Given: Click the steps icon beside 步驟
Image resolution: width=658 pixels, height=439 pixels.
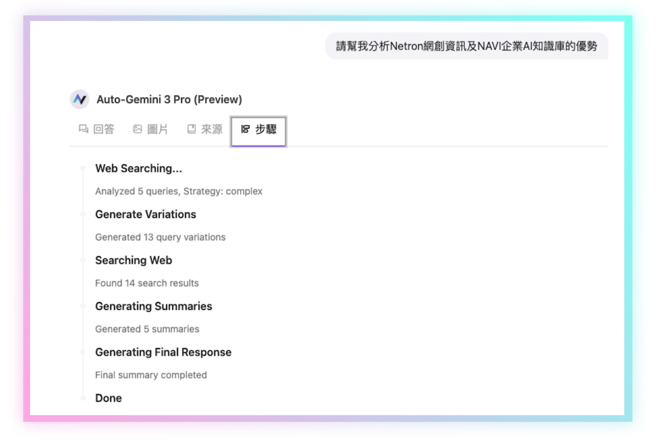Looking at the screenshot, I should click(x=245, y=129).
